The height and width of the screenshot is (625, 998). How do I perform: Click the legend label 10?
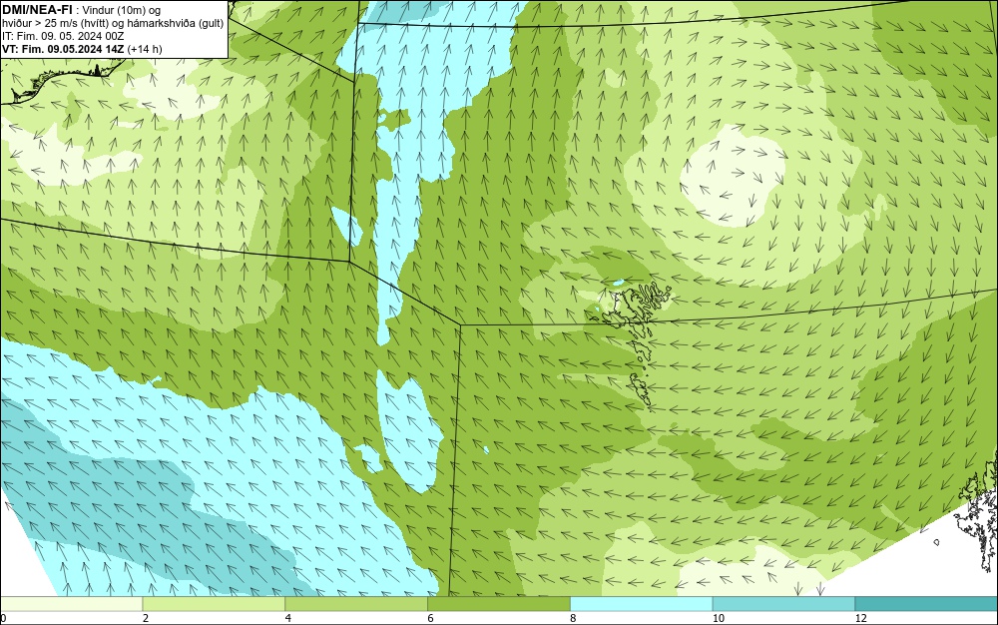pyautogui.click(x=718, y=618)
